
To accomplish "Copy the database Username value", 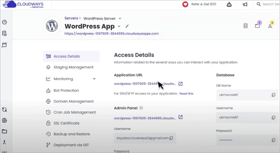I will pos(273,117).
